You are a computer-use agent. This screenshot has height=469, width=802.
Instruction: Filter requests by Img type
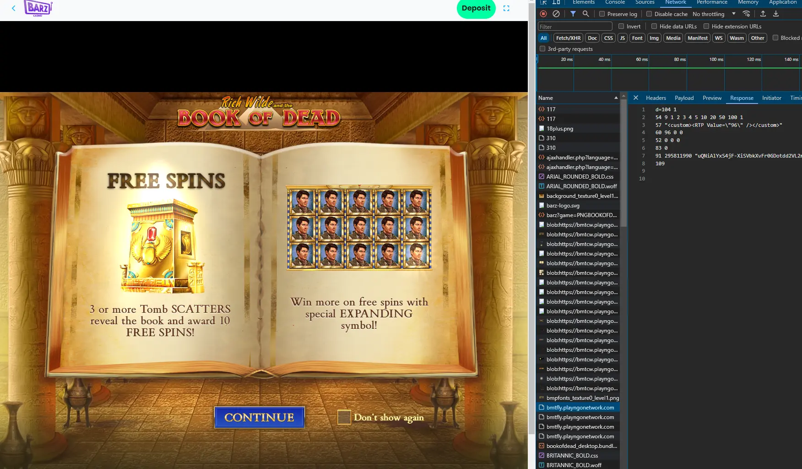tap(654, 38)
